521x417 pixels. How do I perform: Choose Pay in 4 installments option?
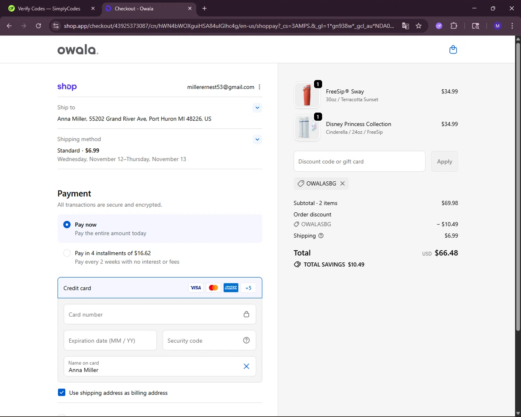(x=67, y=253)
